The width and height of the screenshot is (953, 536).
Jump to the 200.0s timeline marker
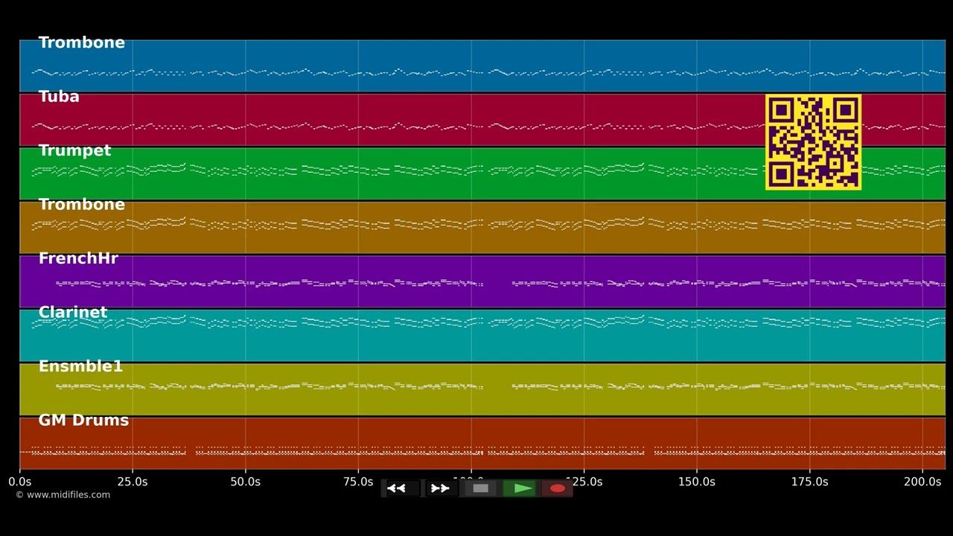(x=922, y=482)
